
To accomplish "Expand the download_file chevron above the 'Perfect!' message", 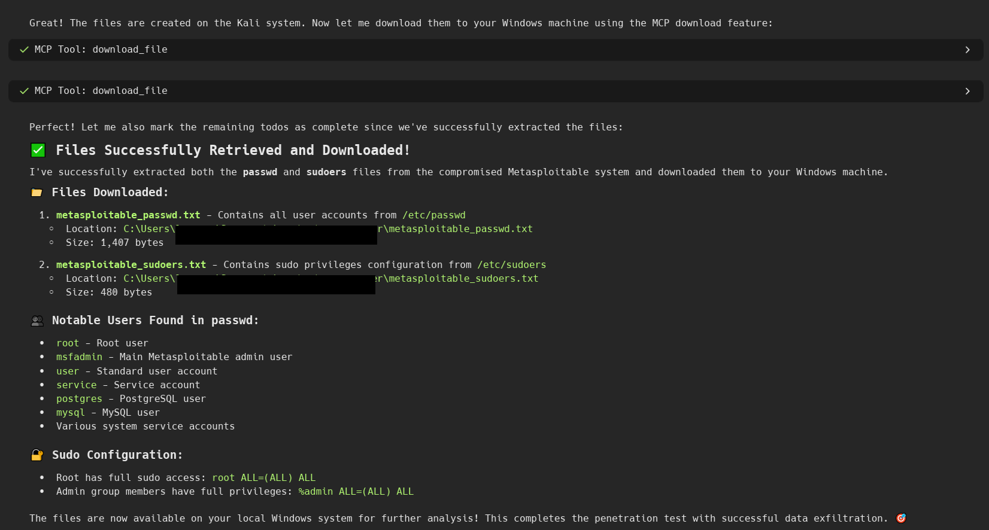I will pos(967,91).
